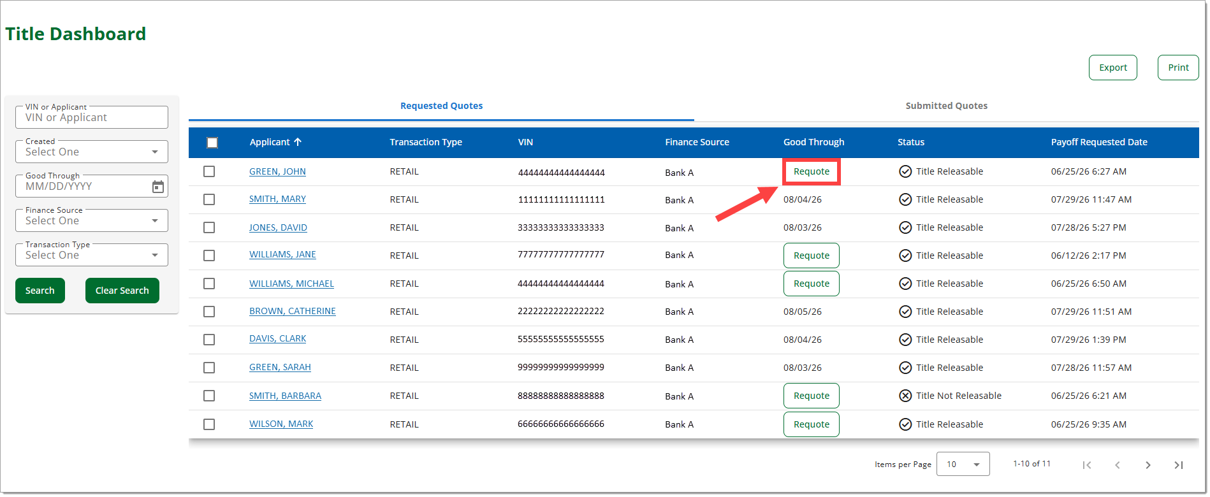
Task: Click status check icon for SMITH, MARY
Action: pos(905,199)
